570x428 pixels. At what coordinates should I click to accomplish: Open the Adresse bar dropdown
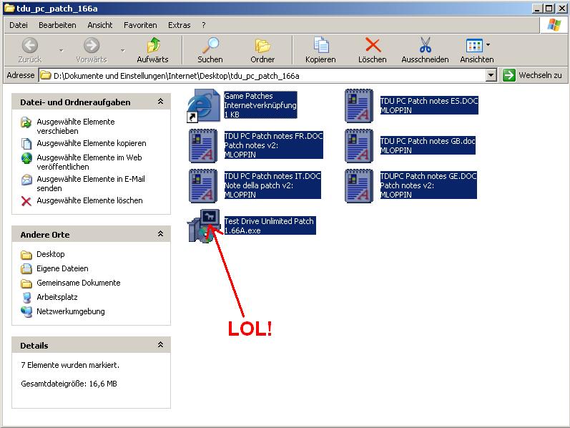491,75
